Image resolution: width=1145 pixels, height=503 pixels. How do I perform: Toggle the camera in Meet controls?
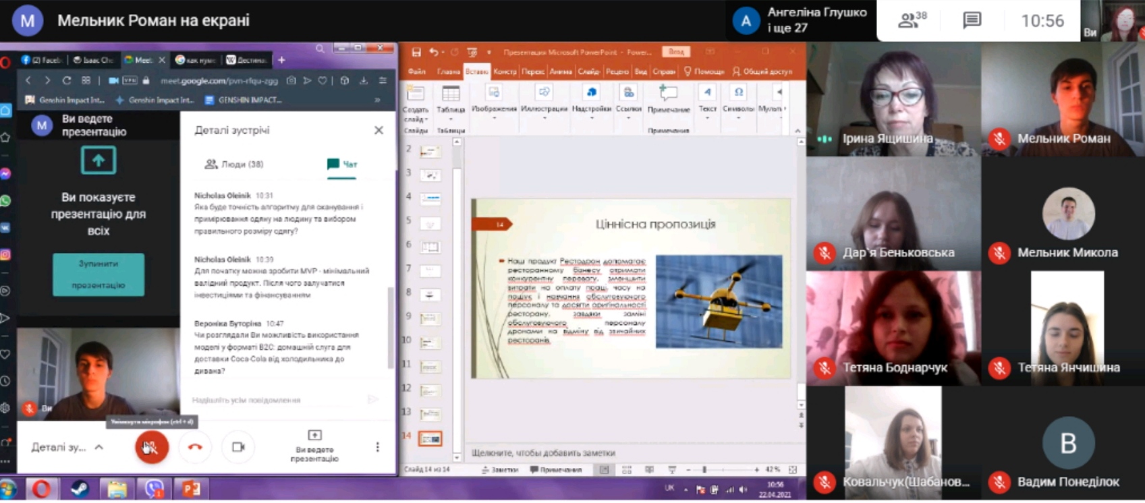click(238, 447)
